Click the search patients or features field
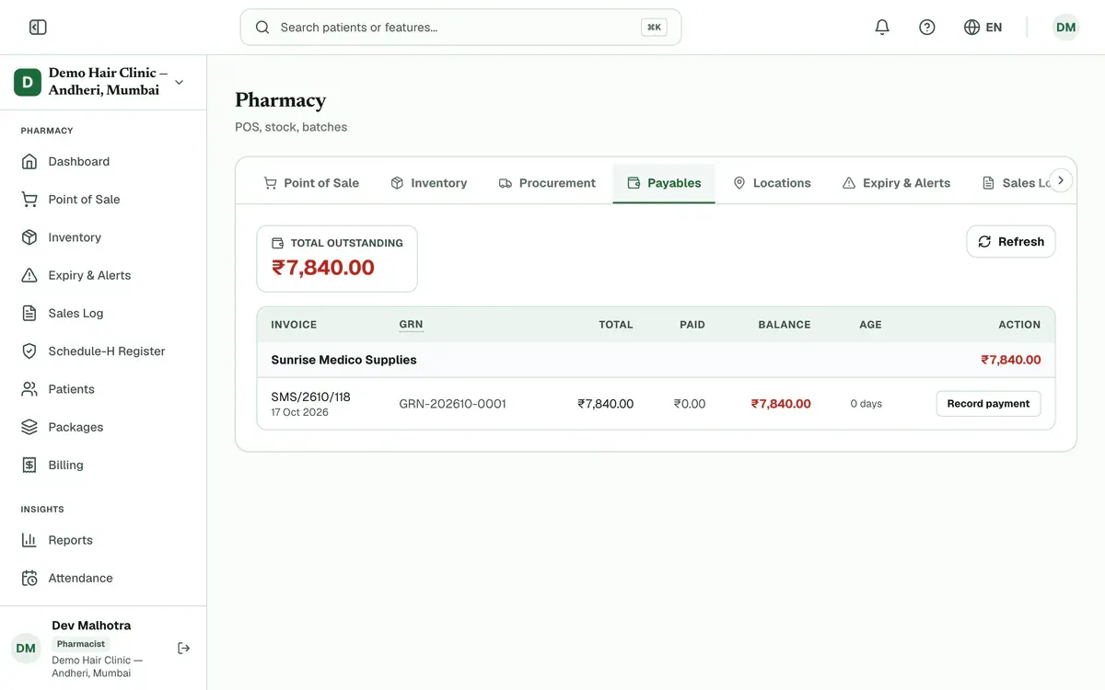 pyautogui.click(x=460, y=28)
